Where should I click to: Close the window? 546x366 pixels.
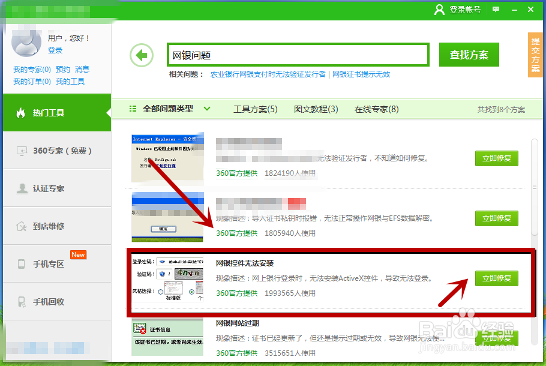tap(530, 10)
